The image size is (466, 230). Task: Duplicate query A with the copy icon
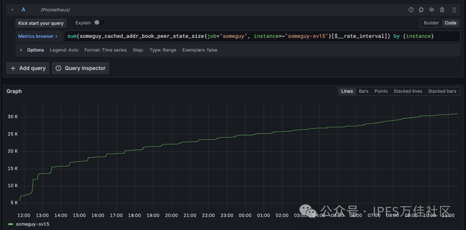pyautogui.click(x=421, y=10)
